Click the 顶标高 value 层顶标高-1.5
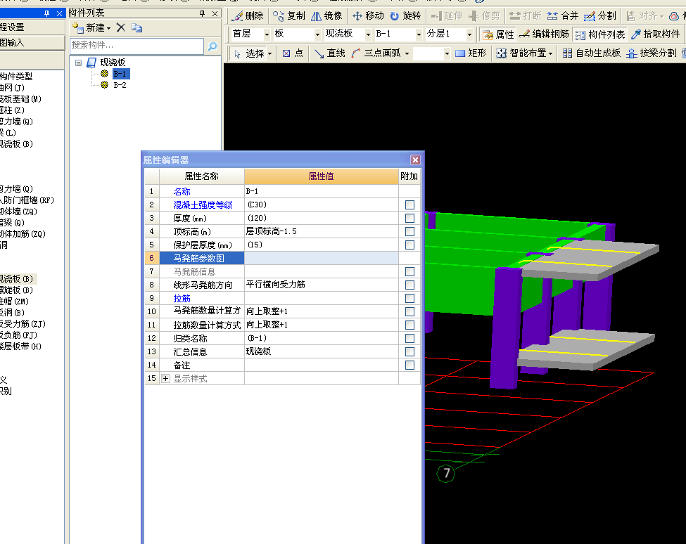The width and height of the screenshot is (686, 544). coord(321,231)
